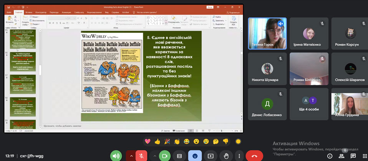368x161 pixels.
Task: Leave the call with red hangup button
Action: click(x=254, y=156)
